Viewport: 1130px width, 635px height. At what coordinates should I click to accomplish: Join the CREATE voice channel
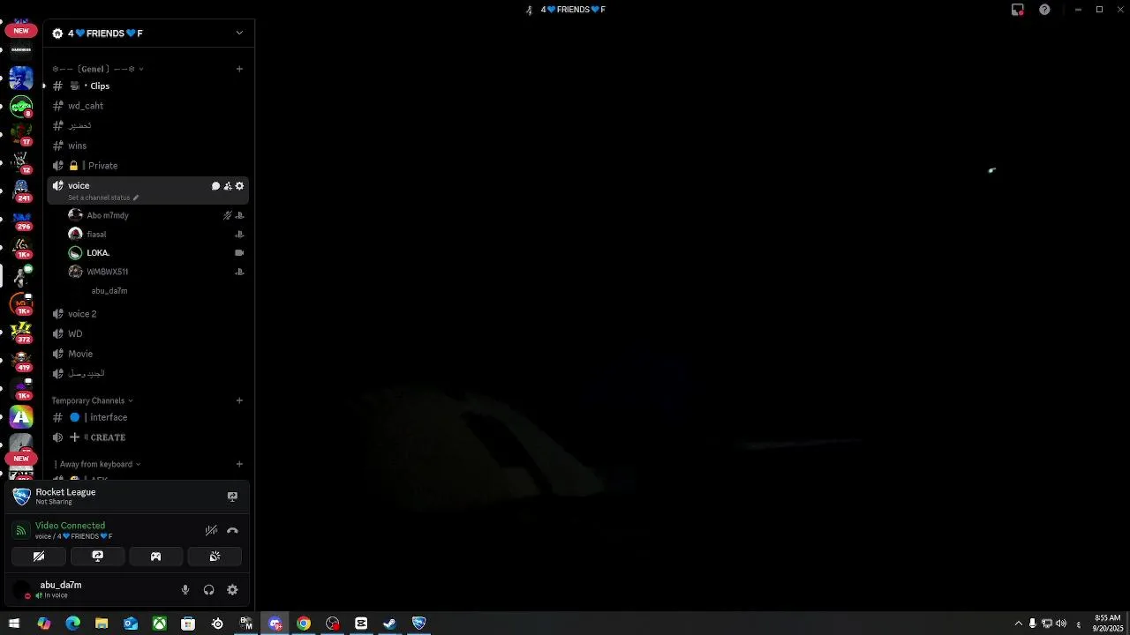(x=148, y=437)
